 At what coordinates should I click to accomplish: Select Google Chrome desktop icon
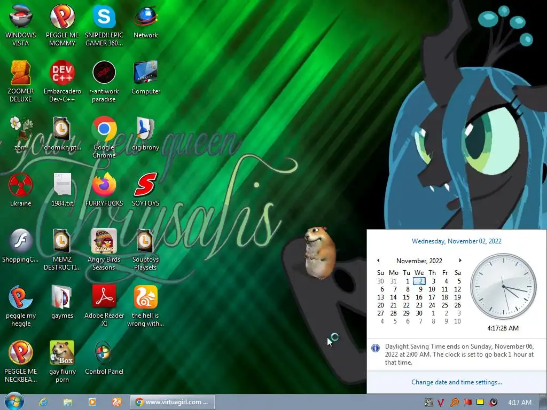[104, 137]
